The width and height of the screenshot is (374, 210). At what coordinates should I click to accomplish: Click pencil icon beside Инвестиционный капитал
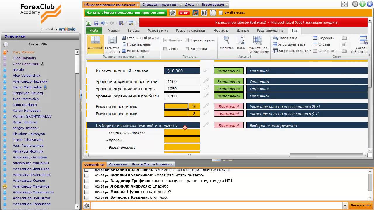[x=206, y=70]
